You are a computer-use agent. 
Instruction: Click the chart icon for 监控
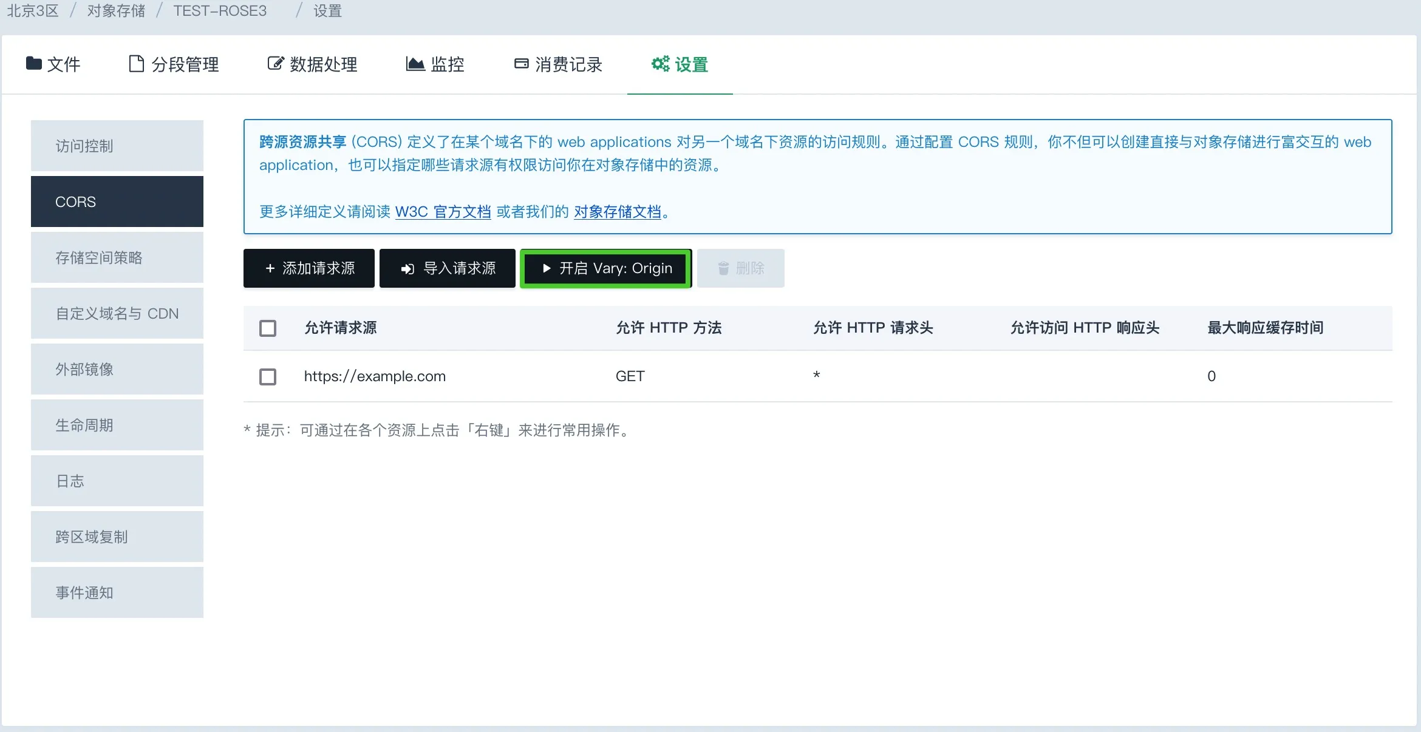(x=415, y=64)
